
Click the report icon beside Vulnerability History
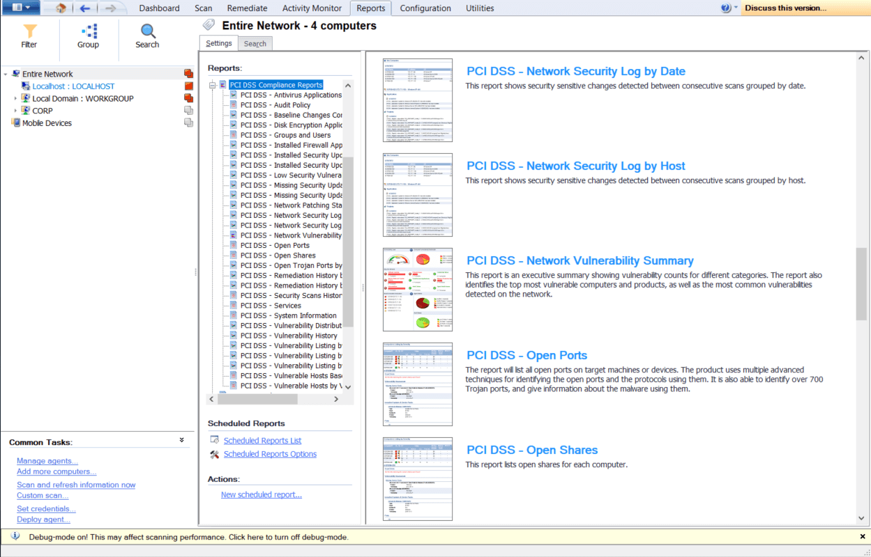(234, 336)
